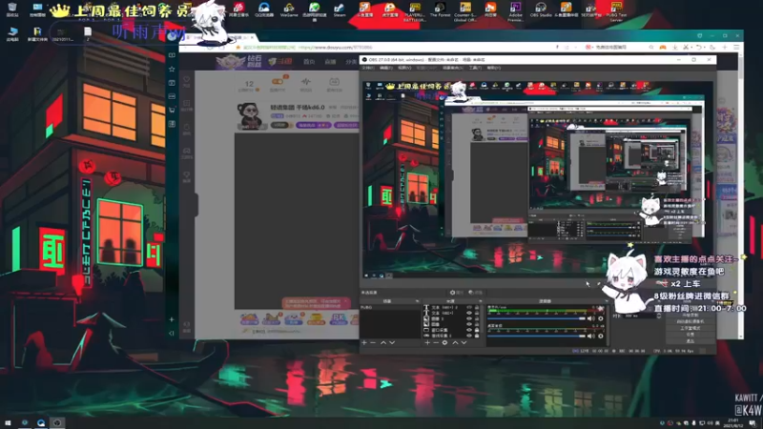Open the 文件 menu in OBS

pyautogui.click(x=368, y=68)
